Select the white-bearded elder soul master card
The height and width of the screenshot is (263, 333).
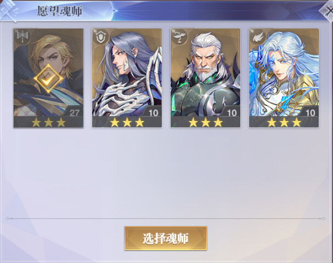pos(205,78)
